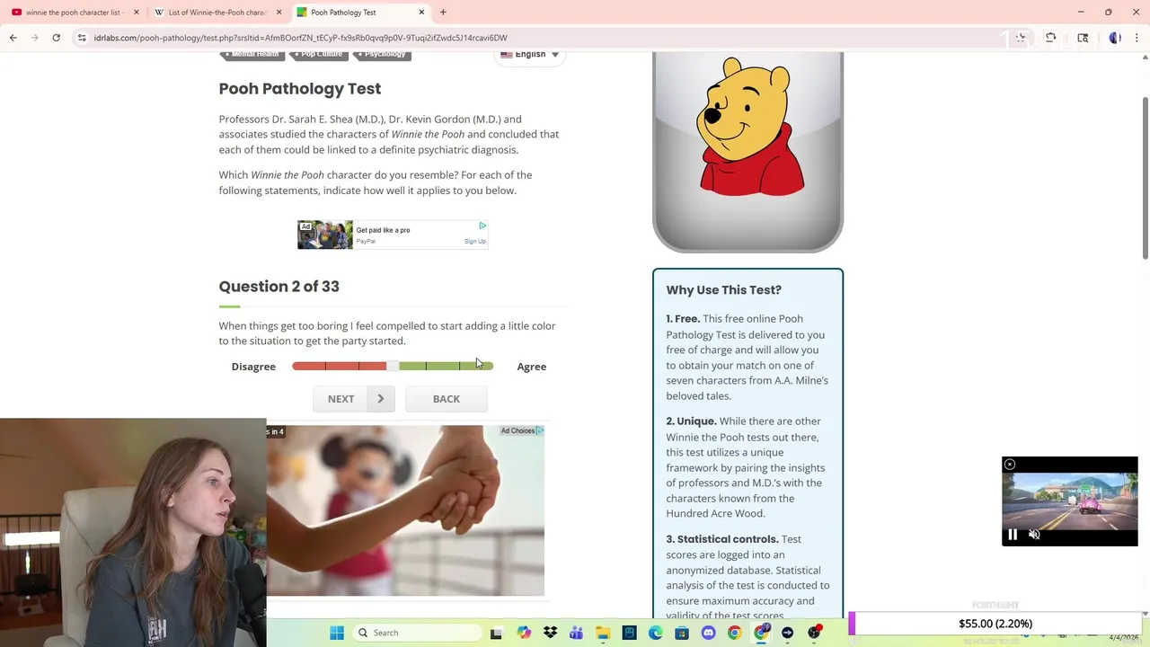The height and width of the screenshot is (647, 1150).
Task: Click the PayPal ad info icon
Action: [x=482, y=226]
